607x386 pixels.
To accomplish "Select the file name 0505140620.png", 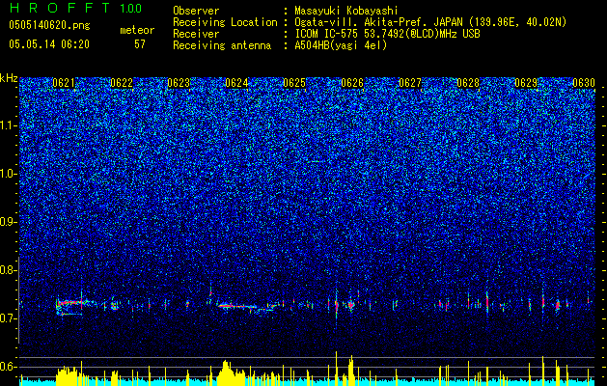I will (x=49, y=26).
